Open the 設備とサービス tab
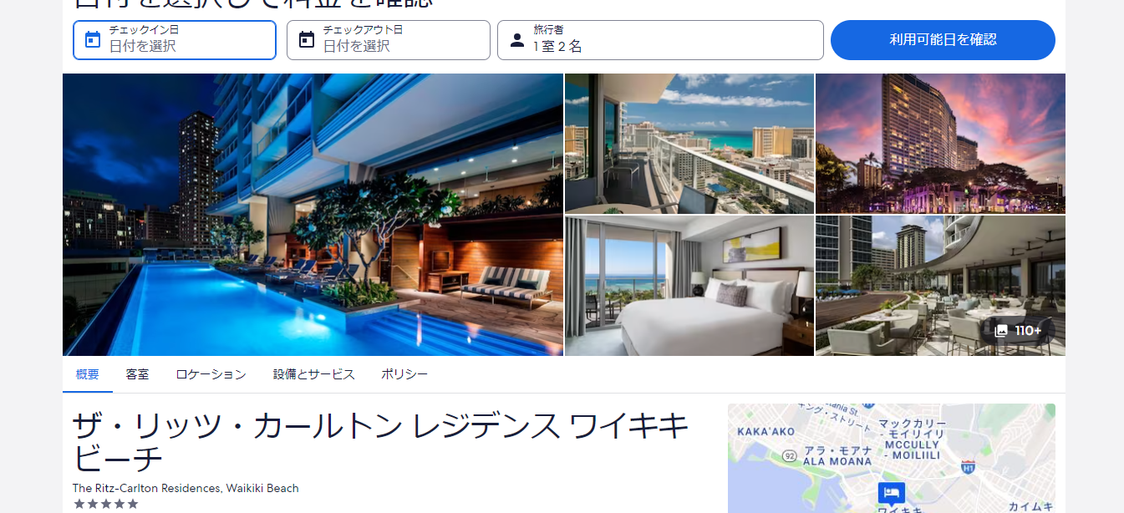1124x513 pixels. coord(313,374)
